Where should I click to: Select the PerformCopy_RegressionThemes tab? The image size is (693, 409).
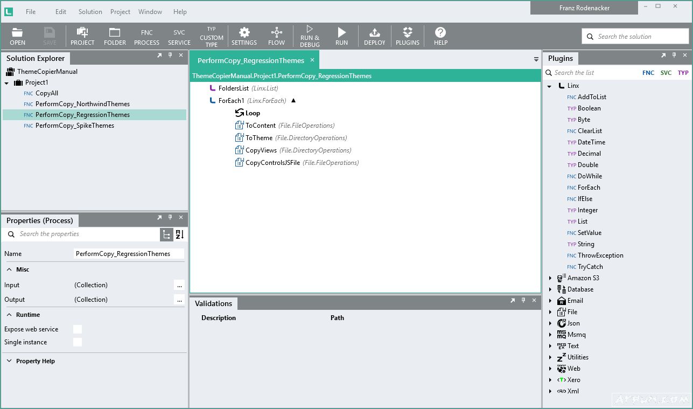[250, 60]
